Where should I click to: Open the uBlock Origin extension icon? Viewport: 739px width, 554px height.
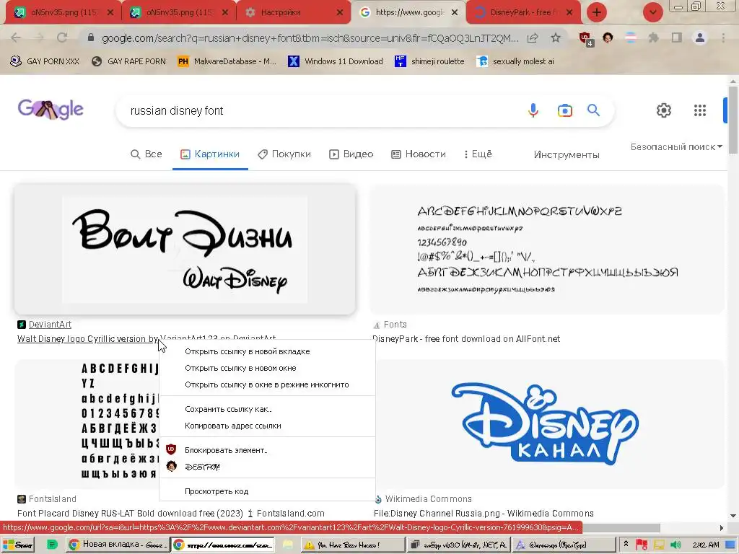[x=585, y=38]
